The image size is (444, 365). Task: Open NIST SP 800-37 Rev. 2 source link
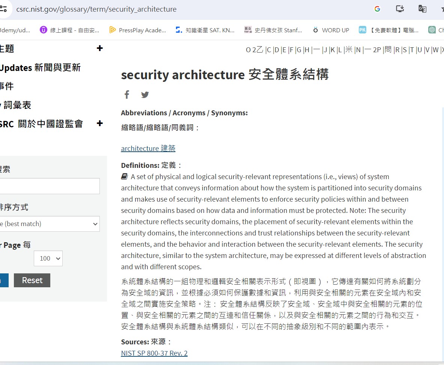point(154,353)
